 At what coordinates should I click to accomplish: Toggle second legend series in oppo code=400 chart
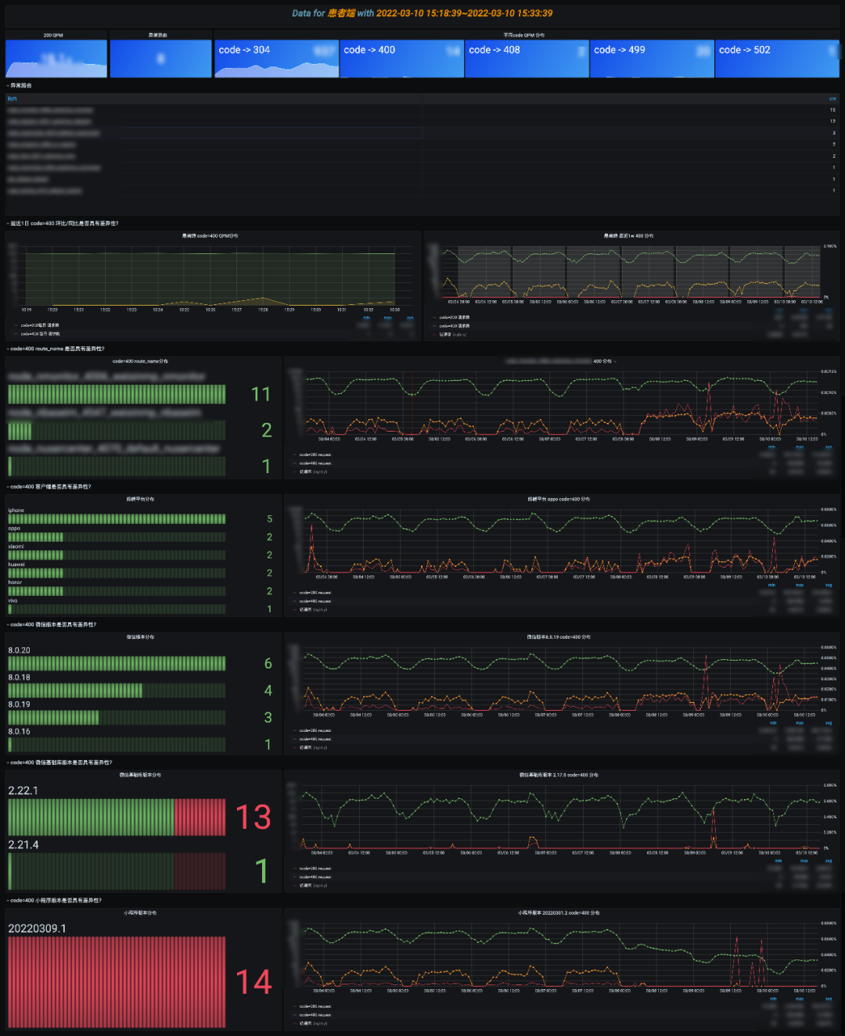[315, 601]
